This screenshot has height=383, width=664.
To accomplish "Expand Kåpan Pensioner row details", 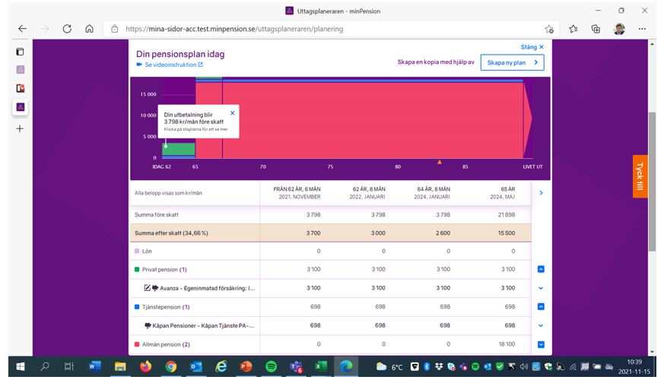I will click(x=541, y=325).
